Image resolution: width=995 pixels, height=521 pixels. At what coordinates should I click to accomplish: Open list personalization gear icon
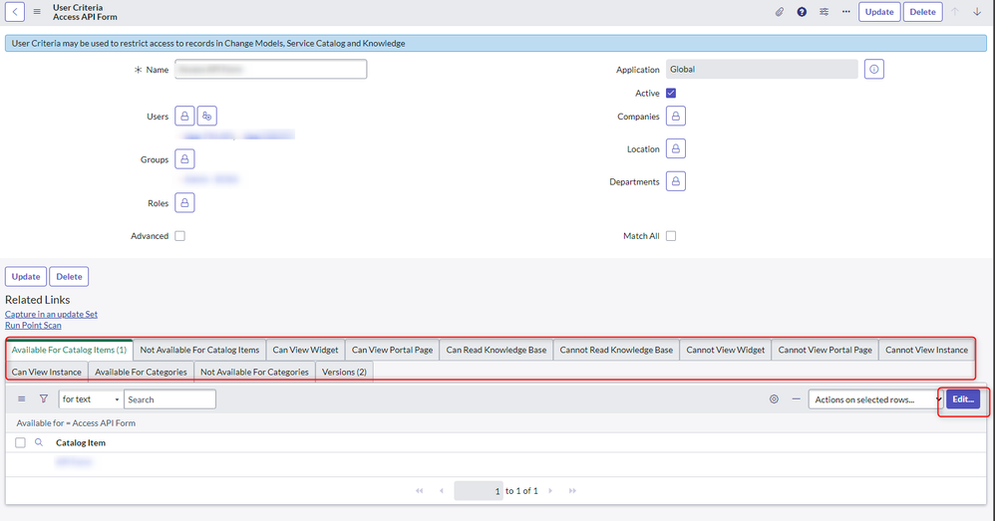coord(775,399)
